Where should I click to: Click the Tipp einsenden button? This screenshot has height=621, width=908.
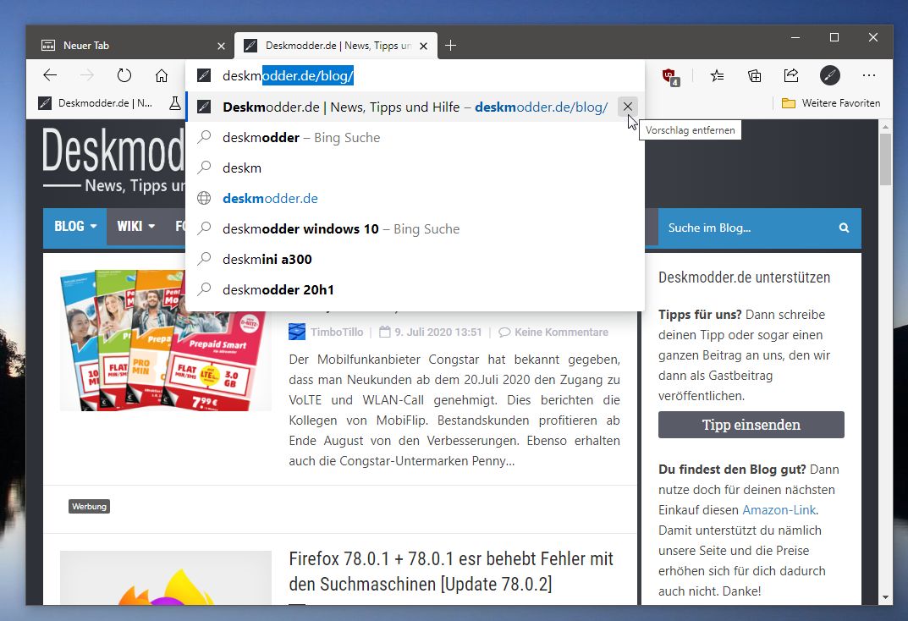click(x=751, y=425)
